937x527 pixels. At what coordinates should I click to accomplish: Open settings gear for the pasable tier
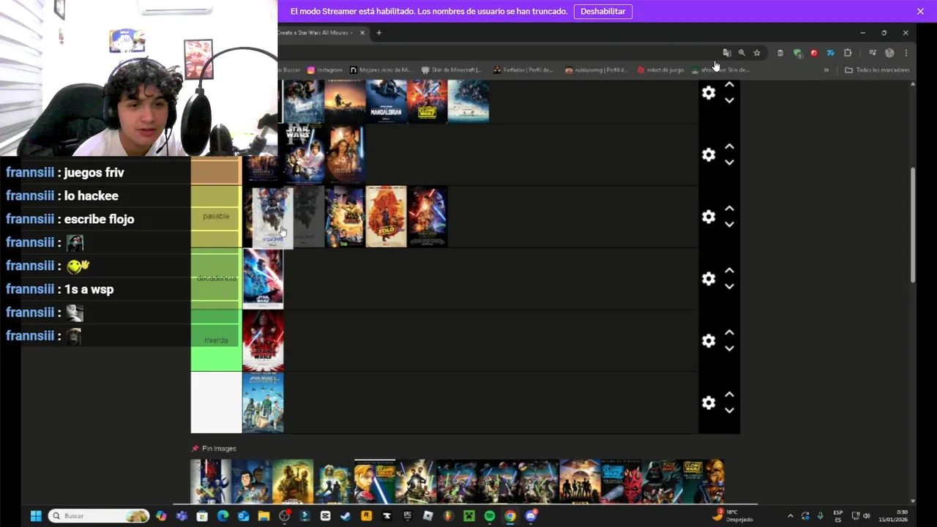coord(709,217)
